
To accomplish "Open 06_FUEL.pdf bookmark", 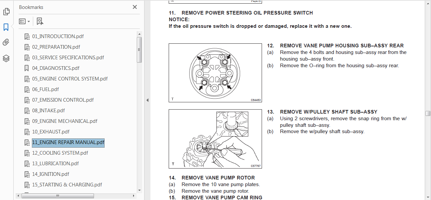I will 45,89.
